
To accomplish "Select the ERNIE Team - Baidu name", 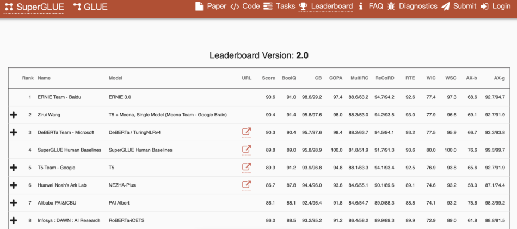I will point(59,97).
